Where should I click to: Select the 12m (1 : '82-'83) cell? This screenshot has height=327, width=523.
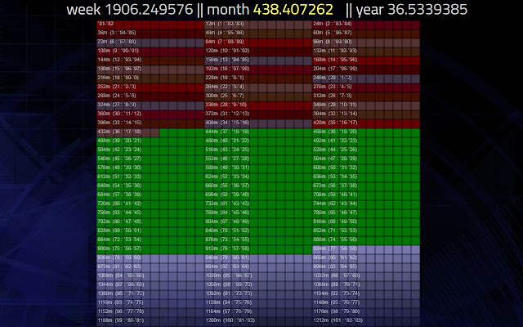coord(258,24)
